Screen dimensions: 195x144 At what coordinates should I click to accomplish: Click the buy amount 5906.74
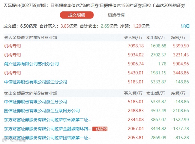pyautogui.click(x=136, y=64)
